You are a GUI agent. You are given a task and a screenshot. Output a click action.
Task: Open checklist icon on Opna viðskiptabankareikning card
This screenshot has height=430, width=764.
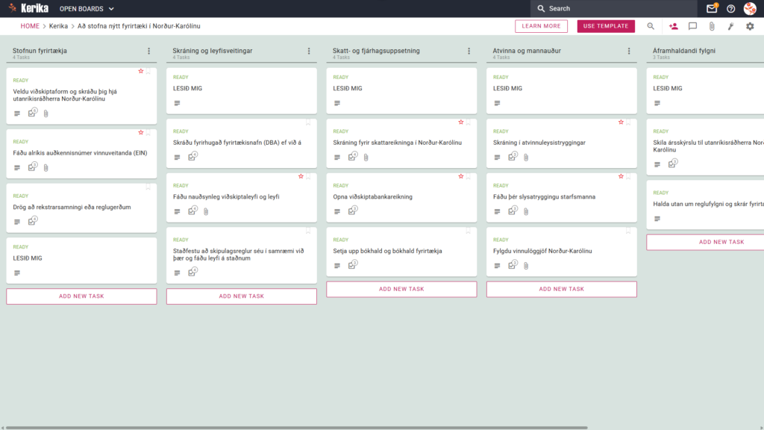pyautogui.click(x=352, y=210)
